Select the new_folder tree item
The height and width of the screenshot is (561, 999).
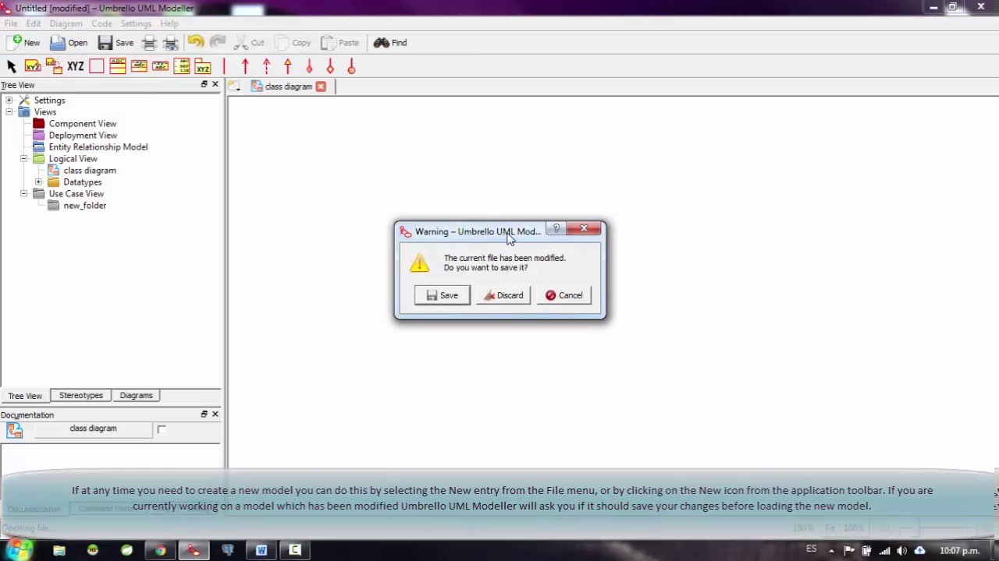point(84,206)
